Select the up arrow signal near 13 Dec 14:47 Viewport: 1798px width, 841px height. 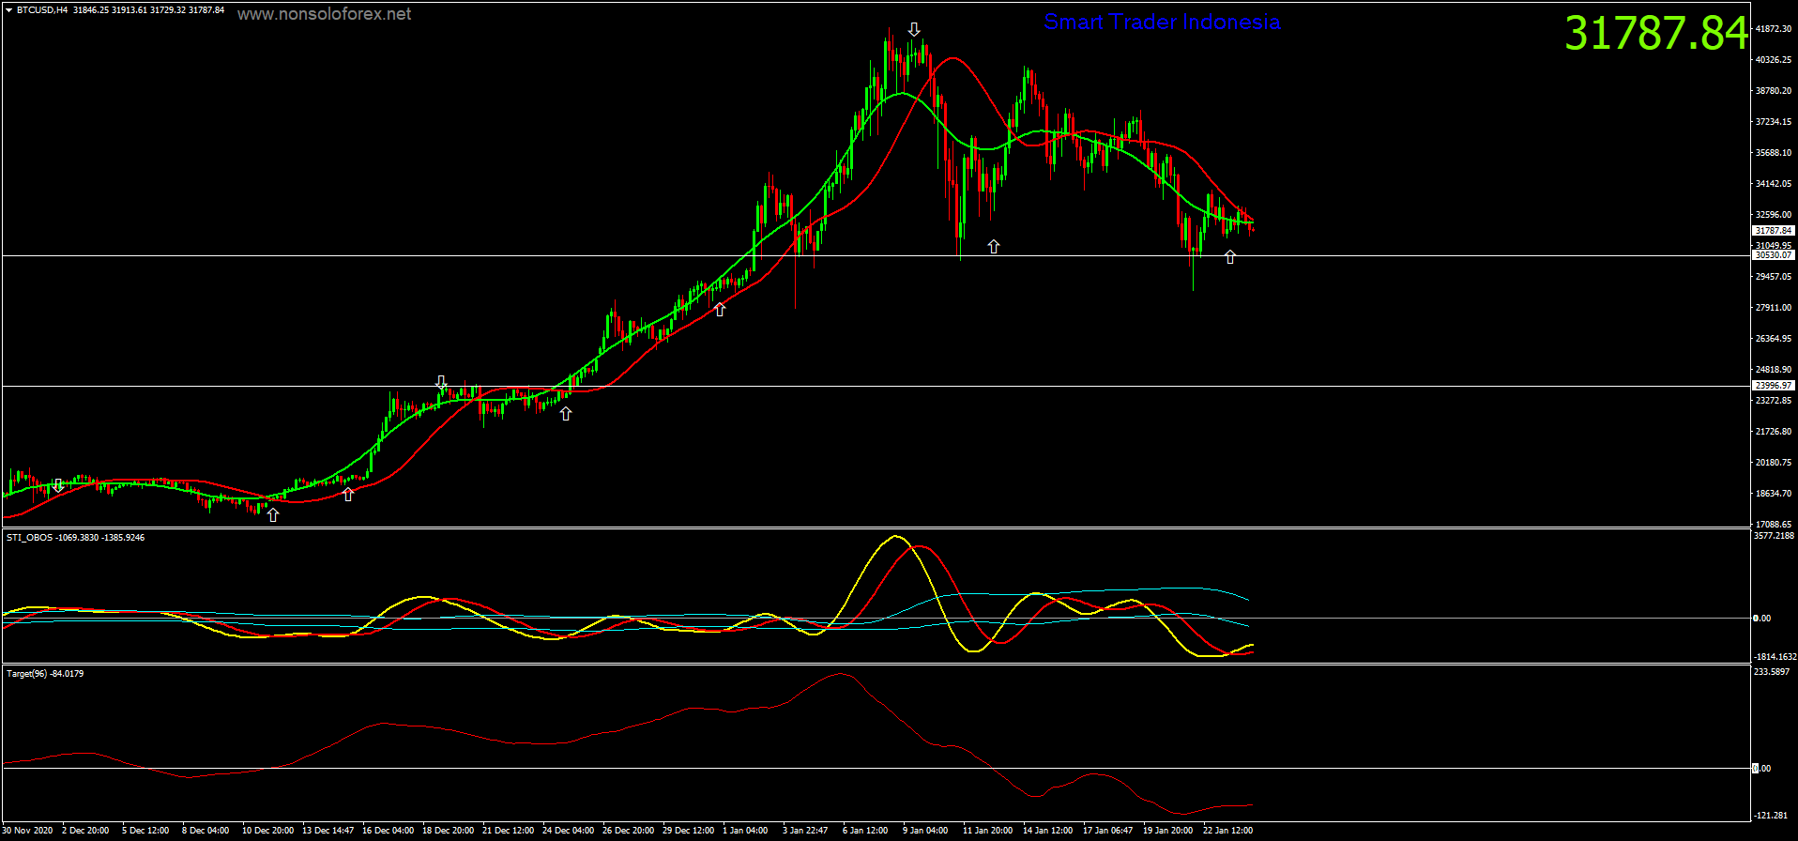tap(348, 495)
